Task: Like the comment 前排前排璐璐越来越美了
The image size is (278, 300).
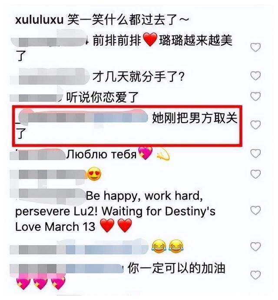Action: click(255, 47)
